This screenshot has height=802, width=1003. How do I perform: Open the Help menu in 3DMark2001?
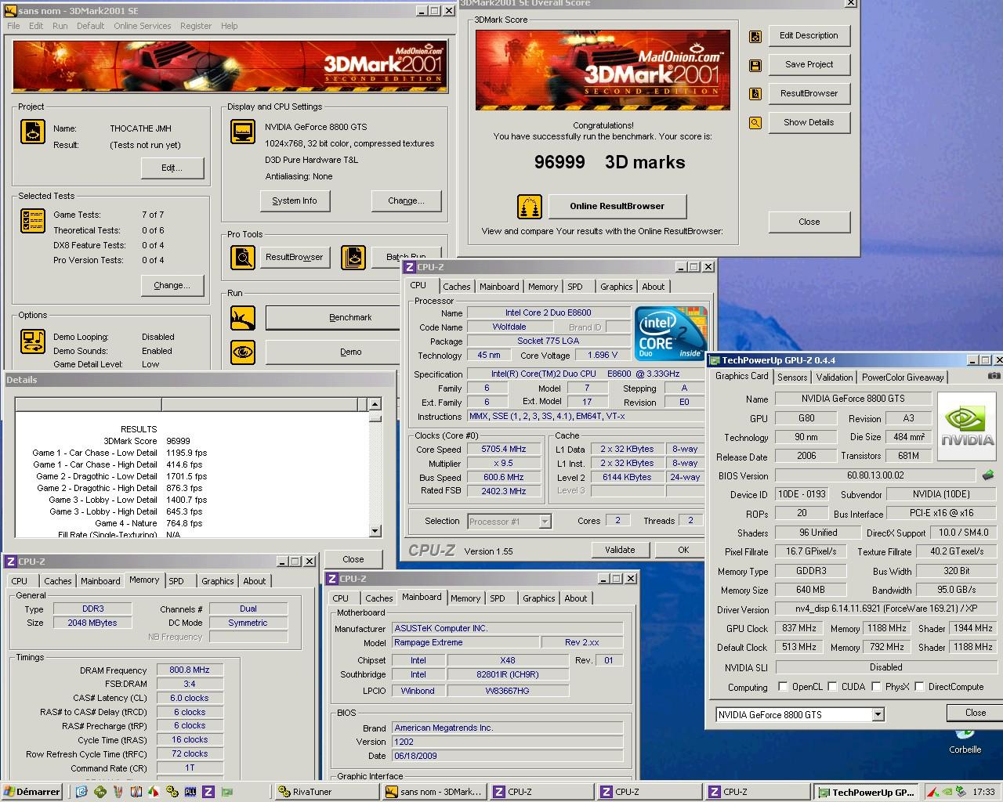tap(229, 26)
